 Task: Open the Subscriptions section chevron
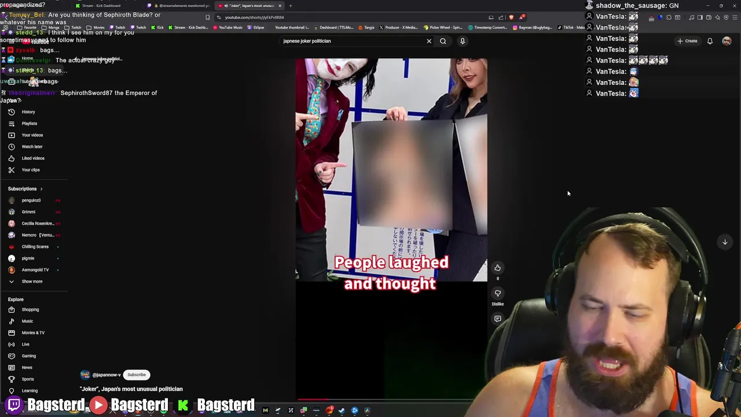tap(41, 189)
